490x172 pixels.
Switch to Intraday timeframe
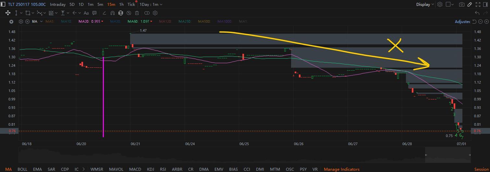57,5
